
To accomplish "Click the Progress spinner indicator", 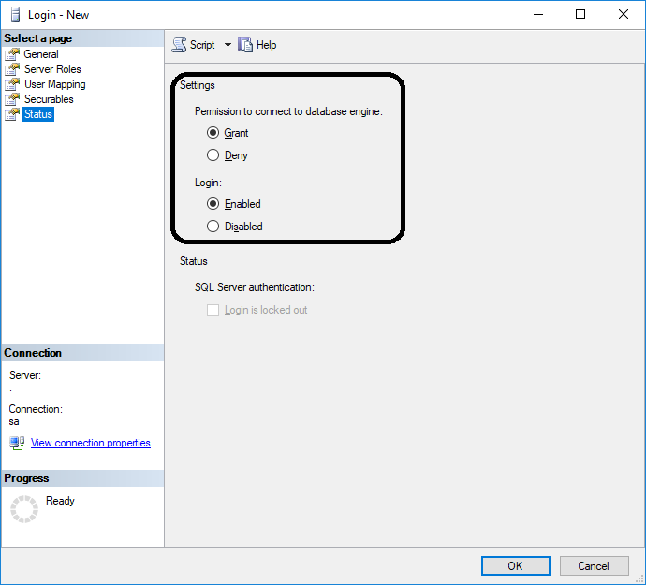I will point(24,509).
